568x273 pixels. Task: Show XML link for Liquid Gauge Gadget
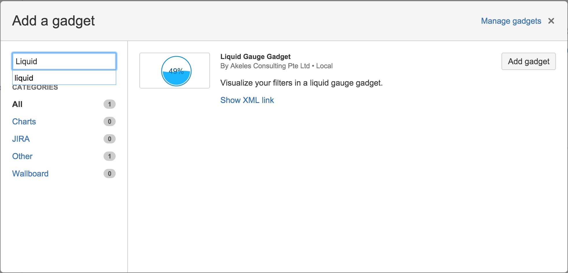(247, 100)
